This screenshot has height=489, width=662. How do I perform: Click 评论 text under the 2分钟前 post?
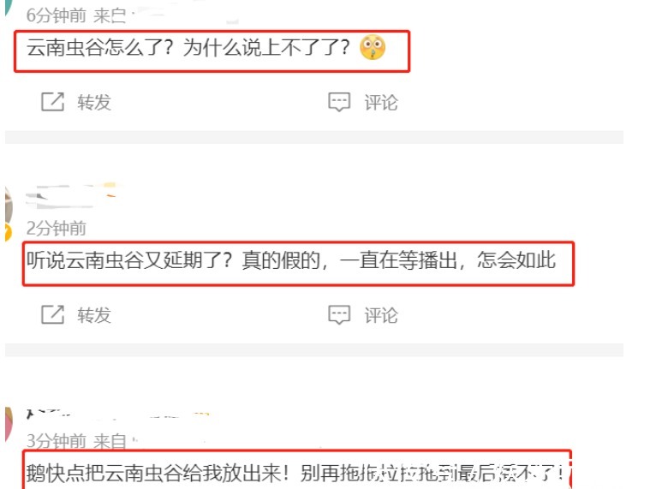tap(381, 315)
